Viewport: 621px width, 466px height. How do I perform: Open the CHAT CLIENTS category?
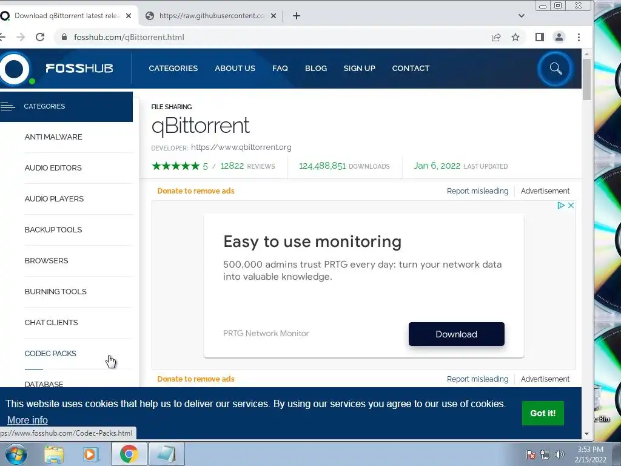coord(51,323)
